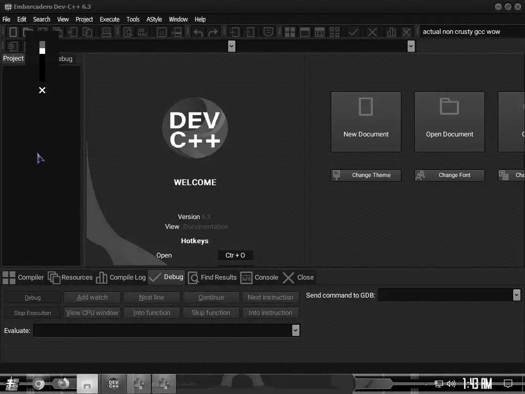This screenshot has width=525, height=394.
Task: Open the AStyle menu
Action: point(154,19)
